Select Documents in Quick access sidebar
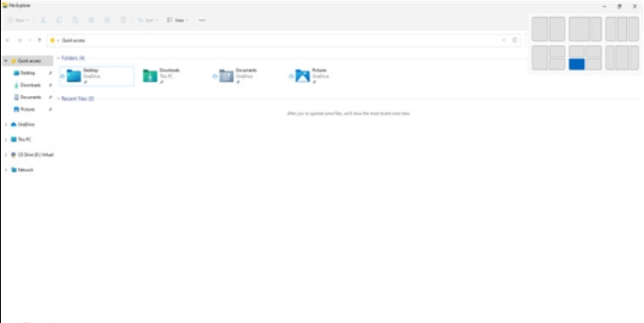 (x=30, y=98)
